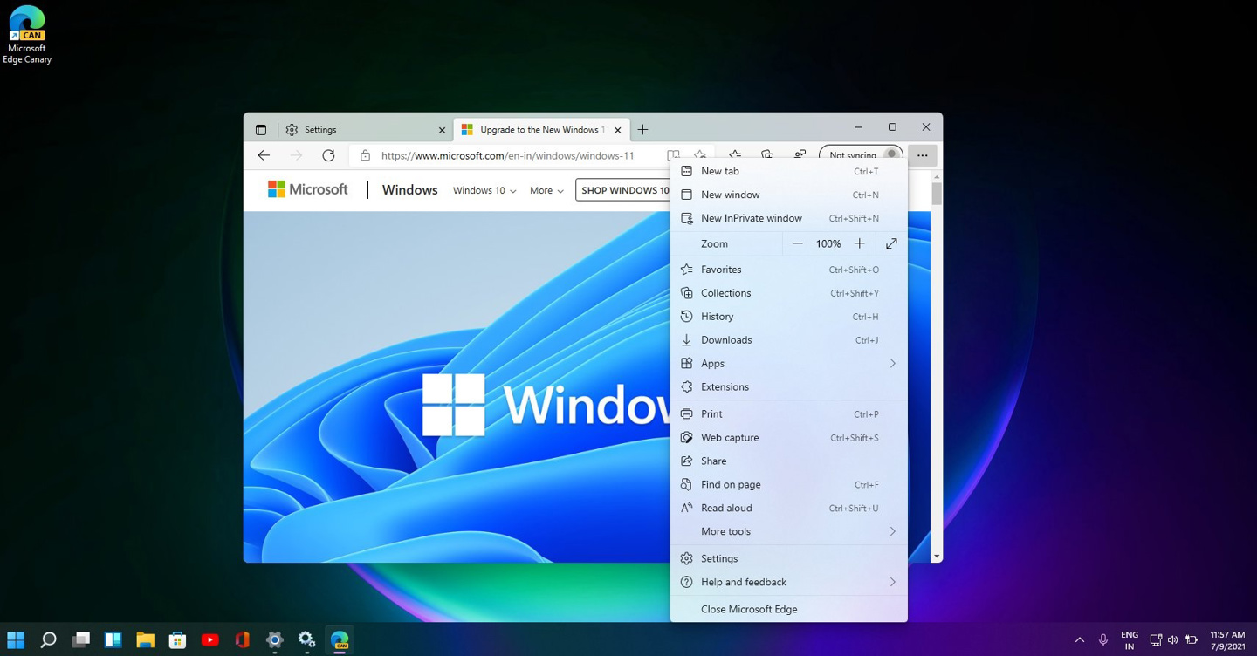Add current page to favorites via star icon
Screen dimensions: 1257x656
[699, 154]
